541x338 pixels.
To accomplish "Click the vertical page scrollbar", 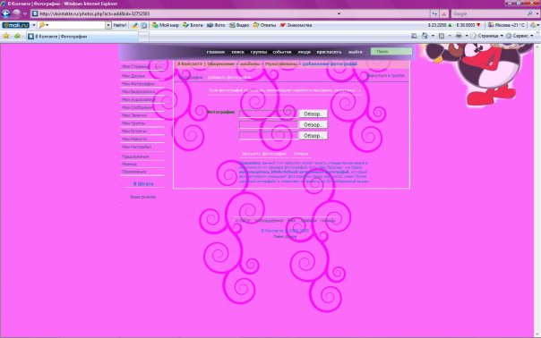I will (537, 190).
